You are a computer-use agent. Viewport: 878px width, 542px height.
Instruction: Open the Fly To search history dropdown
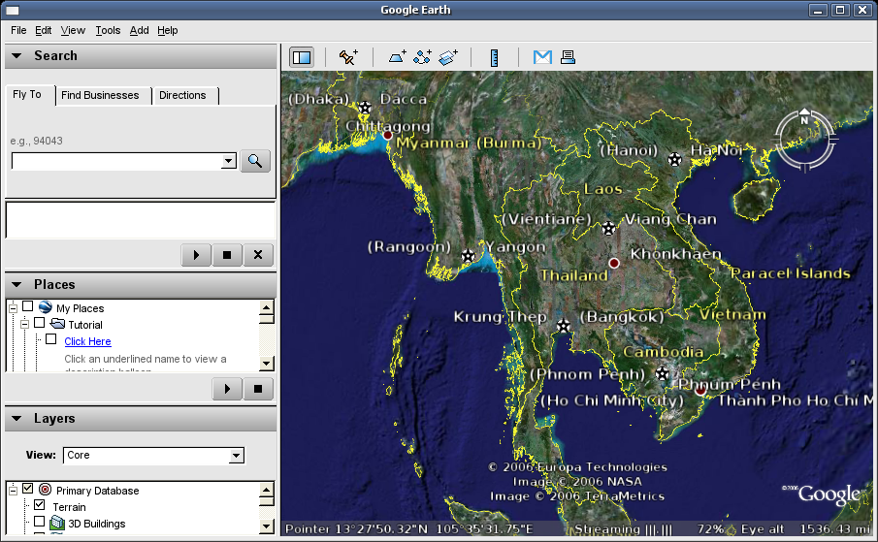228,161
